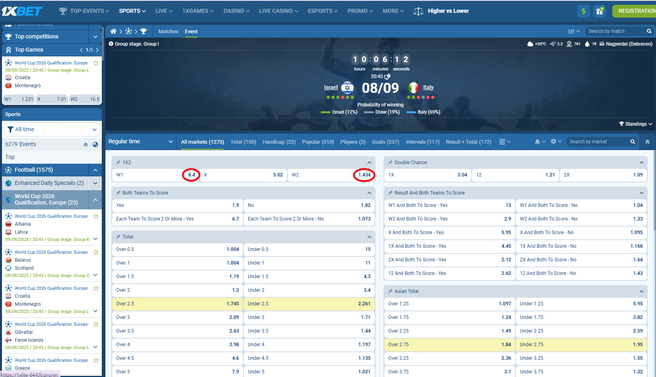
Task: Open the Italy team link
Action: [428, 88]
